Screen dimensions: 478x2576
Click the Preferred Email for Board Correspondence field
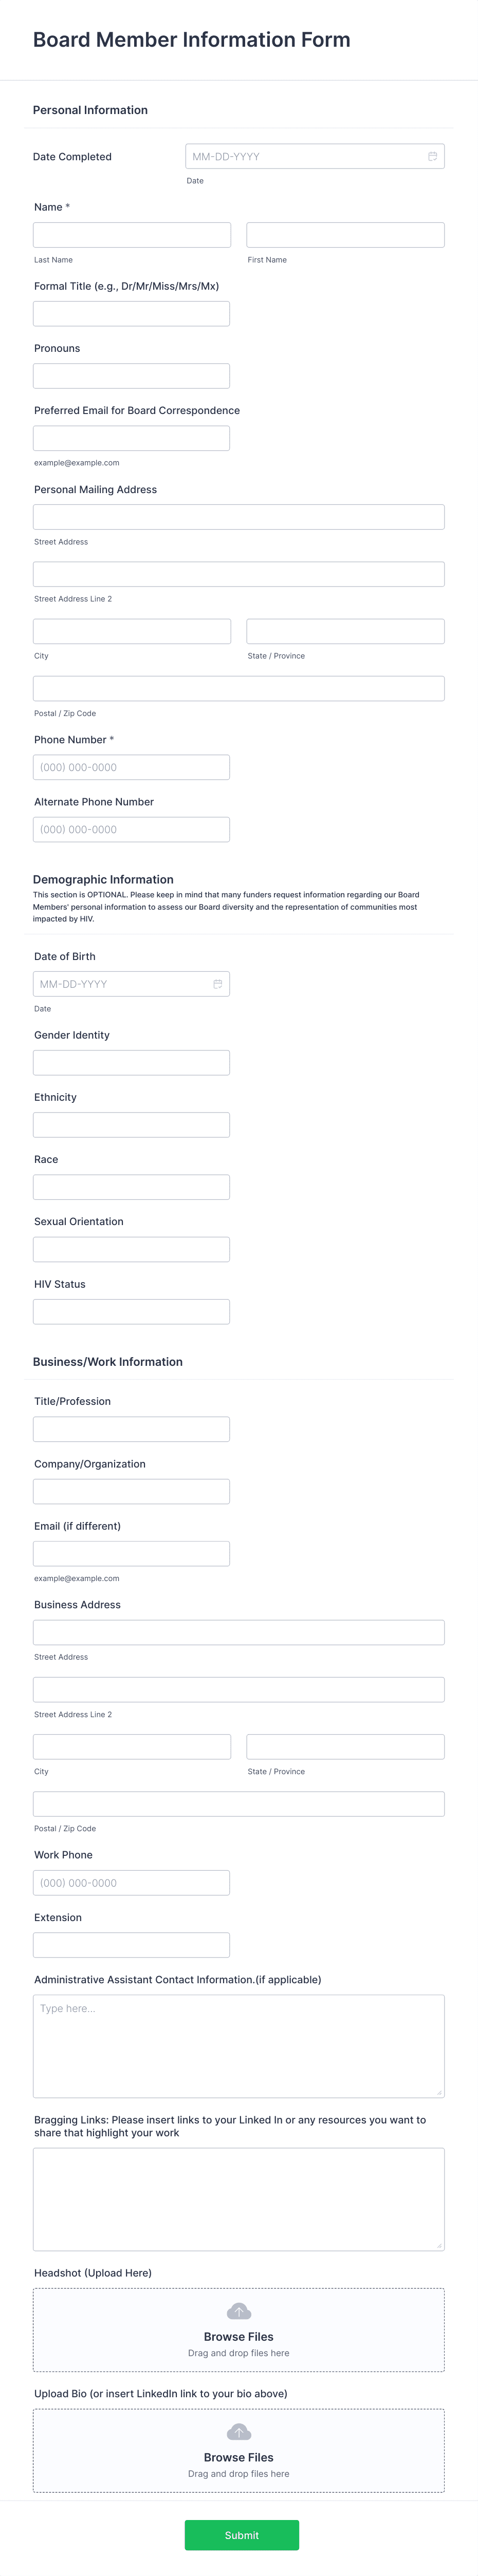132,438
